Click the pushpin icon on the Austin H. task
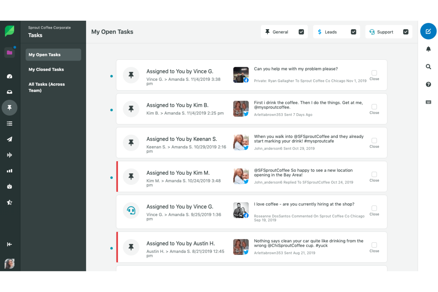The image size is (438, 292). 131,247
